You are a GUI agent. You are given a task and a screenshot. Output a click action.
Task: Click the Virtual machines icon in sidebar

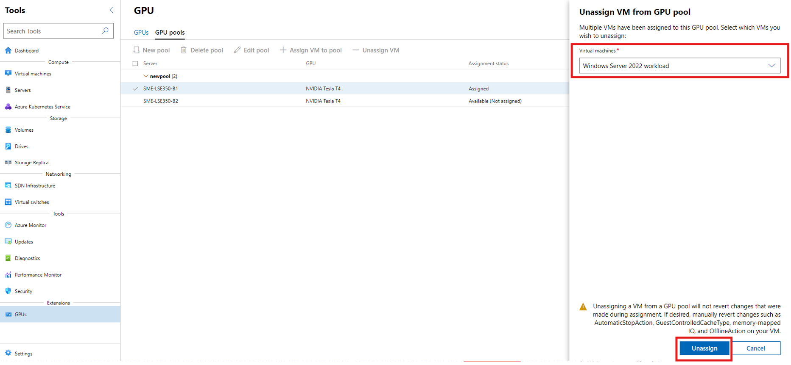pyautogui.click(x=8, y=73)
